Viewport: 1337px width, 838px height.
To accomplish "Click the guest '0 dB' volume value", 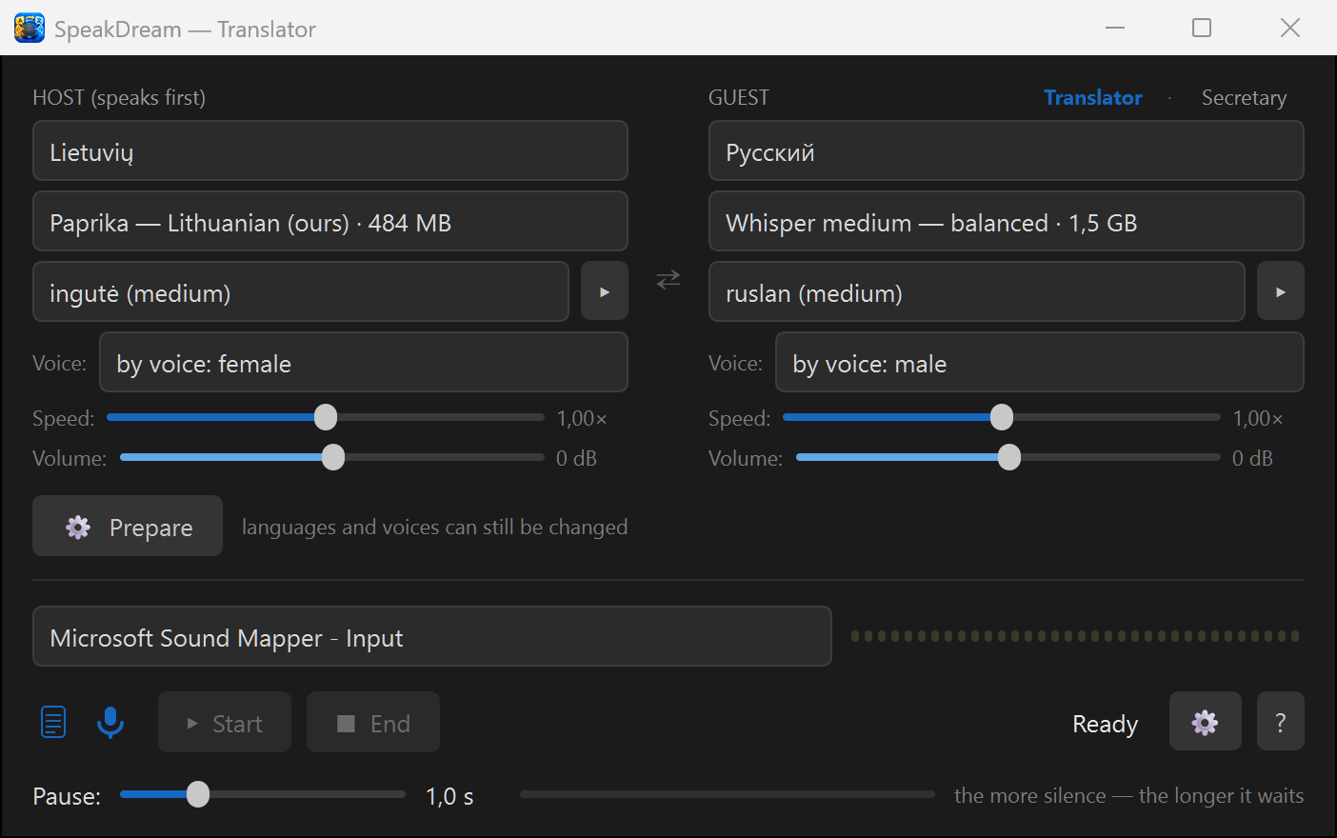I will coord(1252,458).
